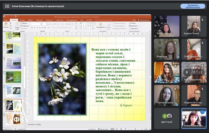Toggle the Примечания comments pane
Screen dimensions: 209x133
pyautogui.click(x=103, y=129)
